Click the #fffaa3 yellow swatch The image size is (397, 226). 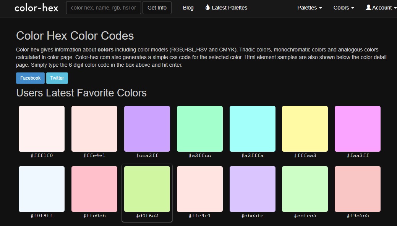(305, 128)
